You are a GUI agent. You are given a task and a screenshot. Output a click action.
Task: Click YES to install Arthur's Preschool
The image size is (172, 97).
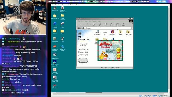point(118,50)
